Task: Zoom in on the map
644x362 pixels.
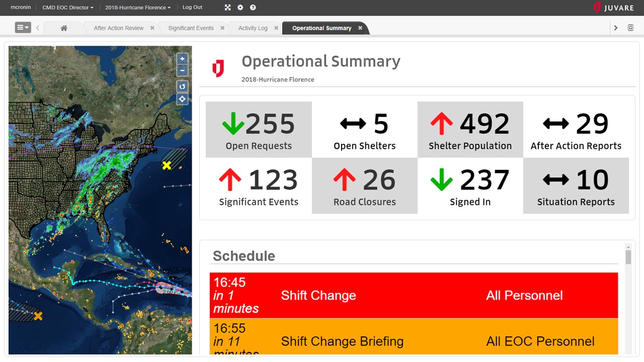Action: click(x=182, y=58)
